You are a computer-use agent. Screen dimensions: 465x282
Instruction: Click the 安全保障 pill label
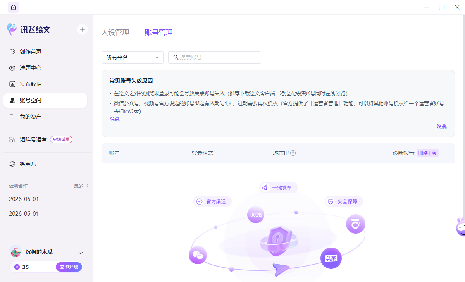pos(344,201)
